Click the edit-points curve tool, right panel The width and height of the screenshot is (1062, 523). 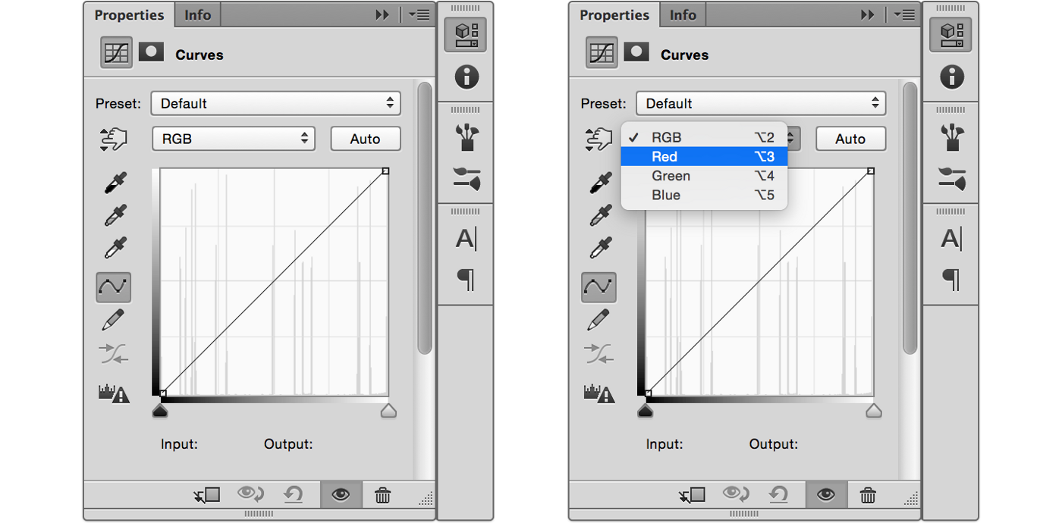[599, 287]
